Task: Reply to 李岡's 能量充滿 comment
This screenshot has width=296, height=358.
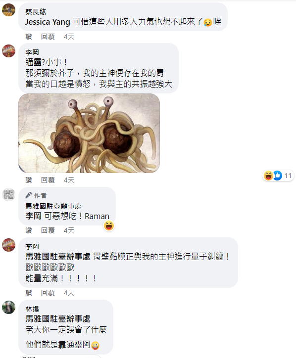Action: (48, 293)
